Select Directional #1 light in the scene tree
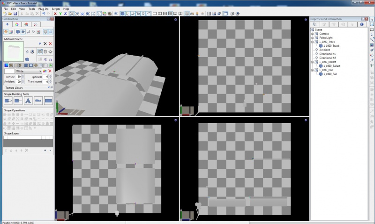 tap(327, 54)
